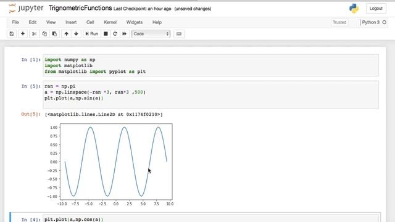Click the Last Checkpoint text
395x222 pixels.
click(143, 9)
